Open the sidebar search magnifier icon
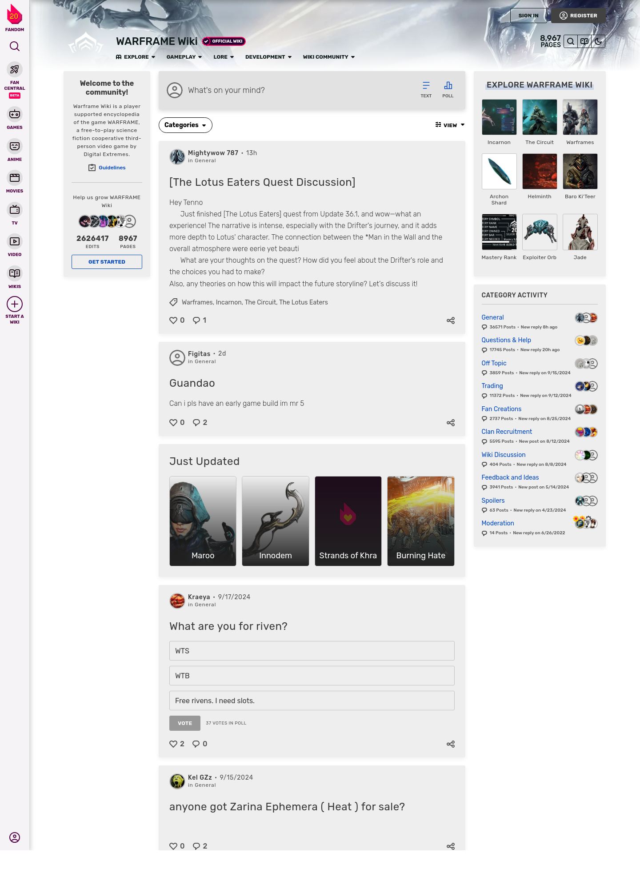640x889 pixels. tap(15, 46)
